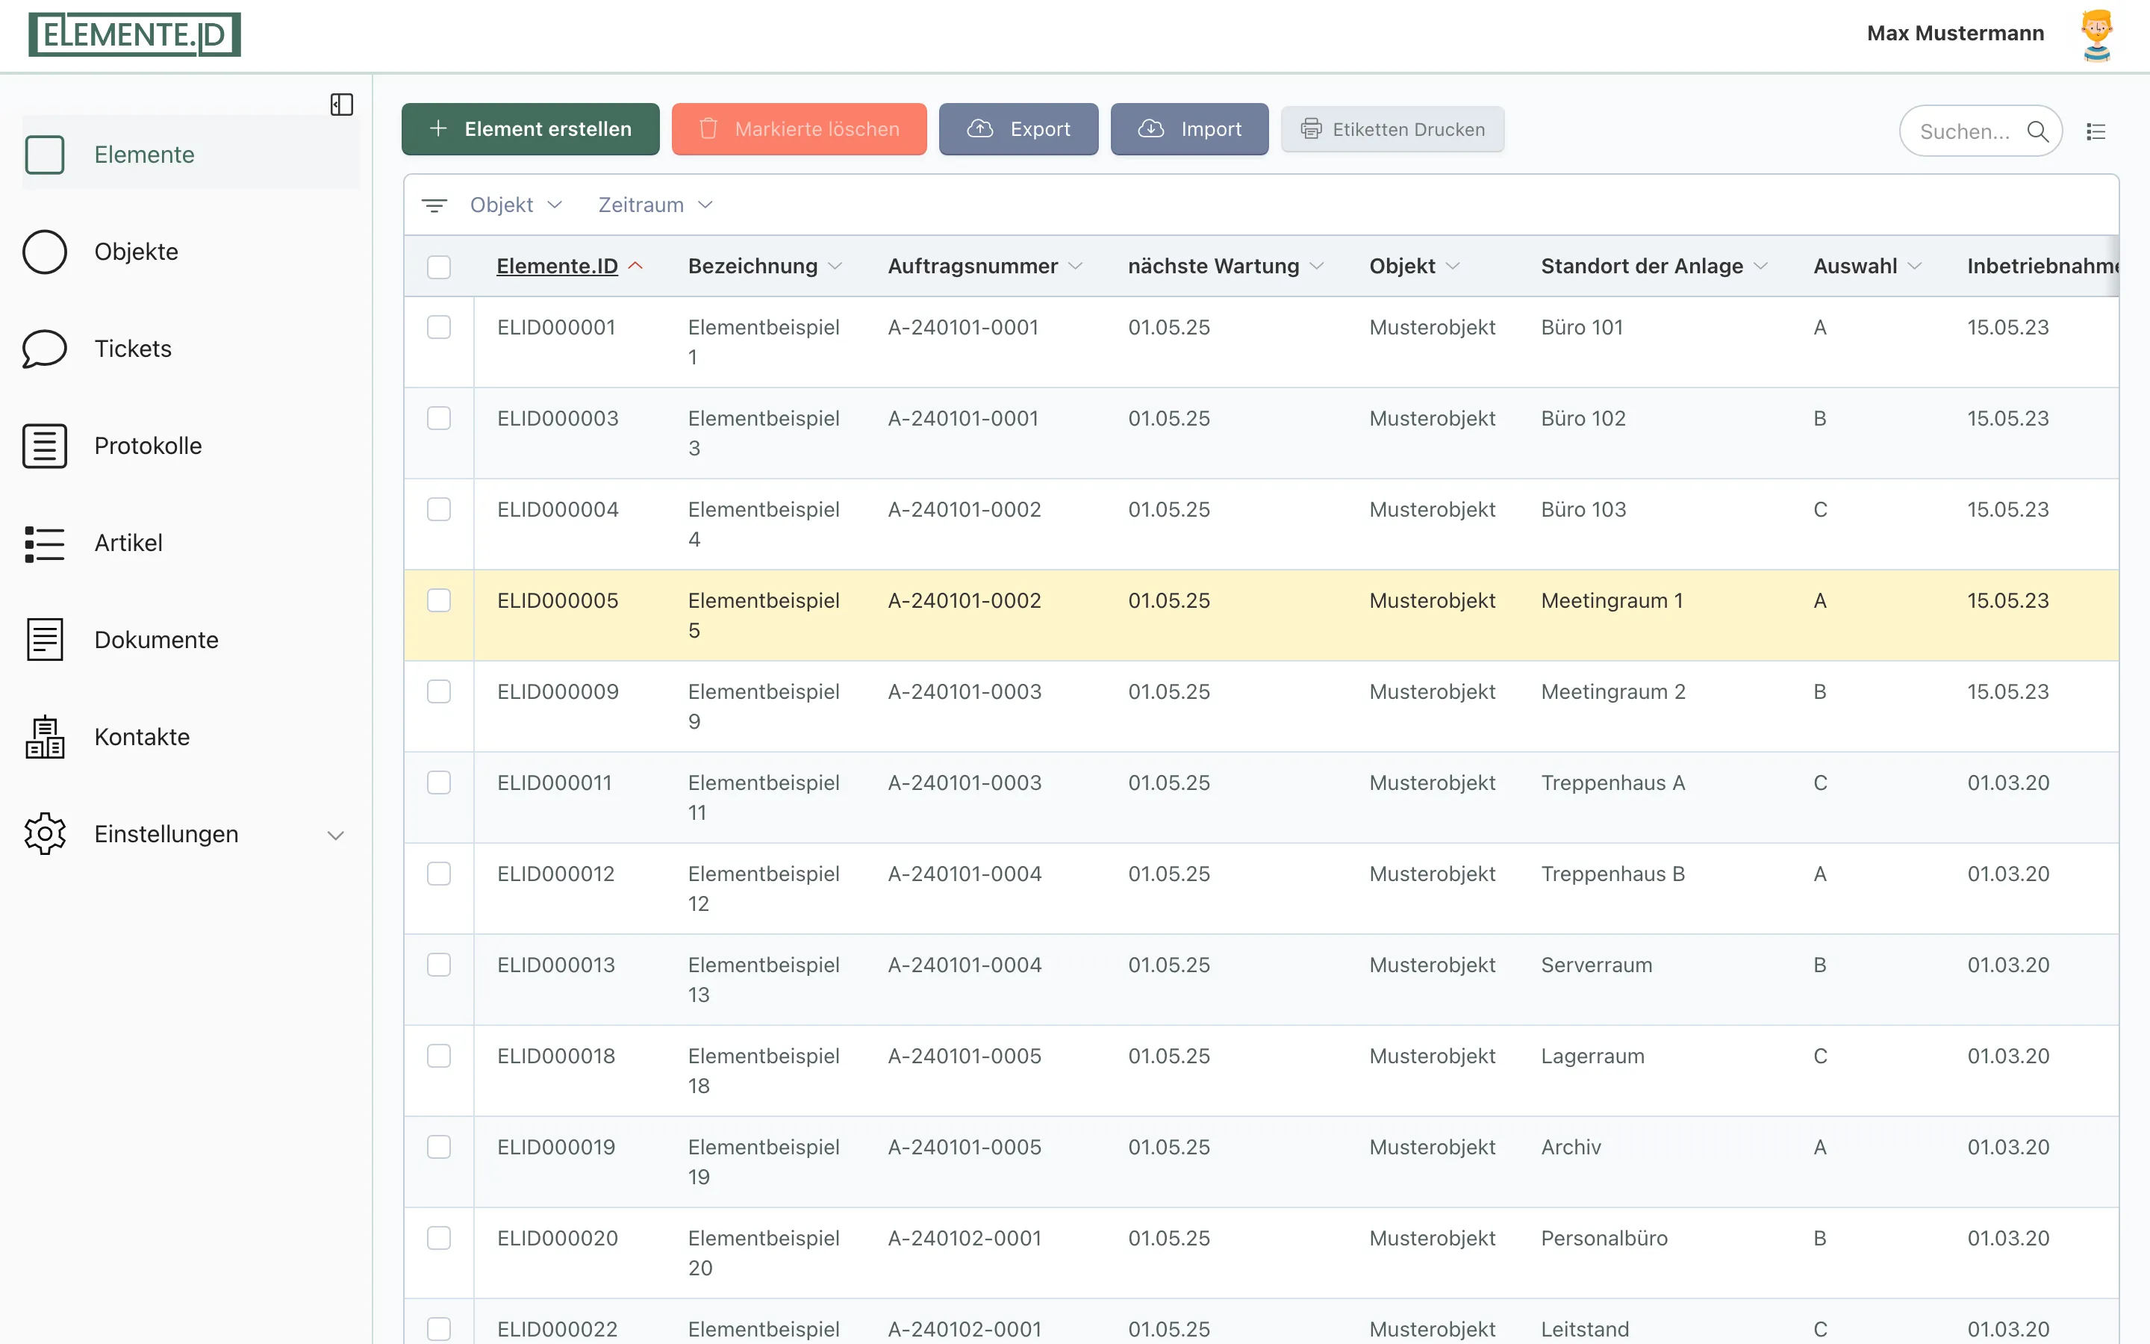
Task: Click the filter lines icon
Action: click(434, 205)
